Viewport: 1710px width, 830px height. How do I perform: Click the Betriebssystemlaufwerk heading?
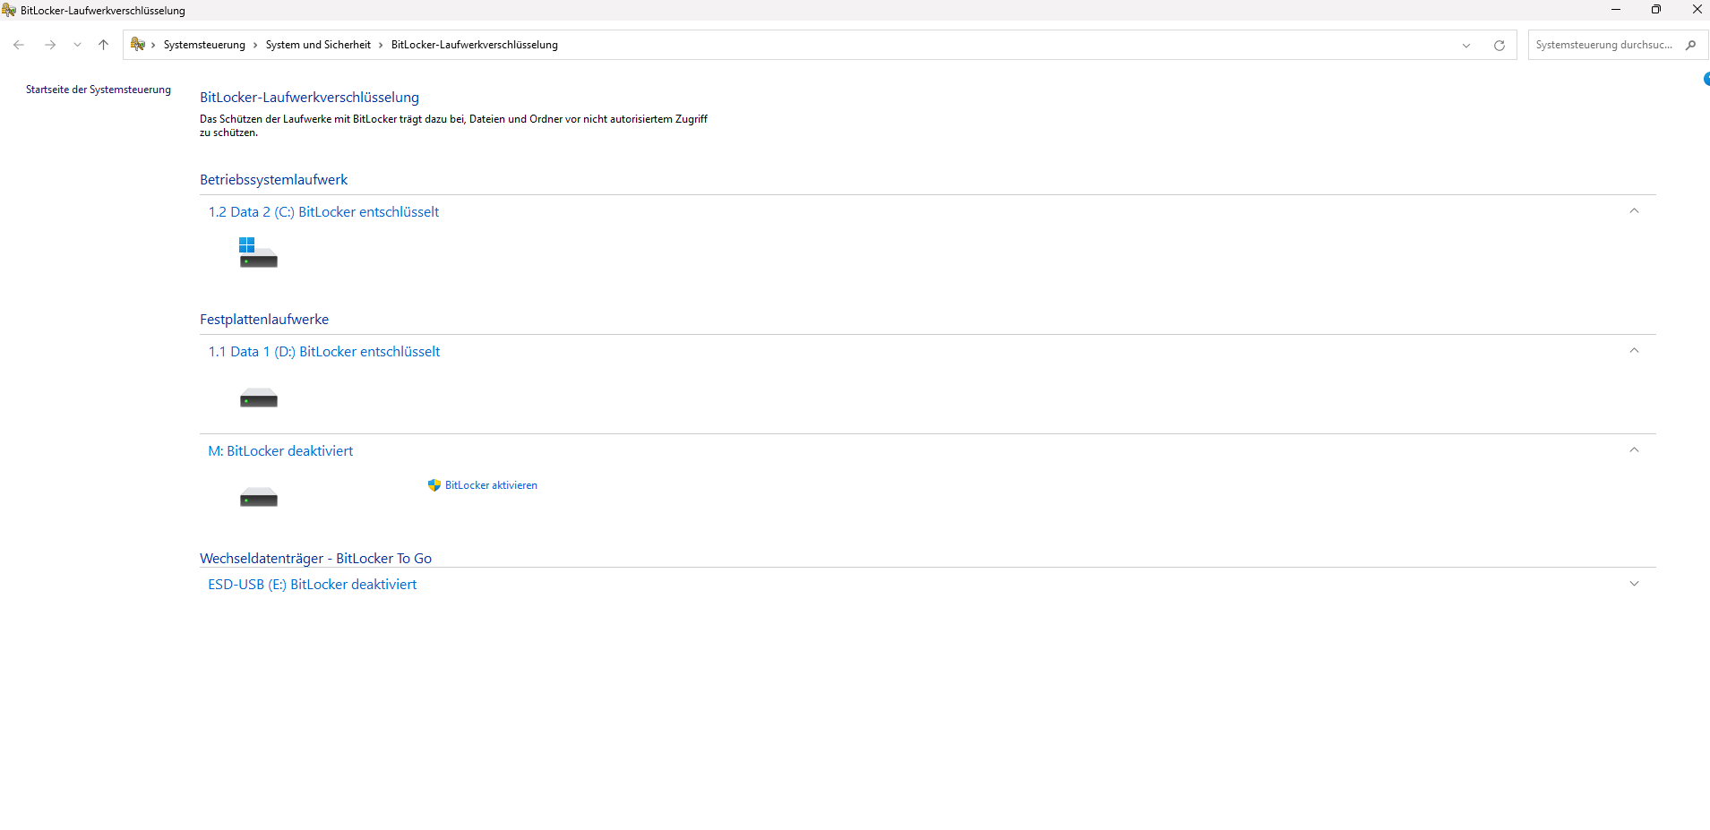pyautogui.click(x=273, y=180)
